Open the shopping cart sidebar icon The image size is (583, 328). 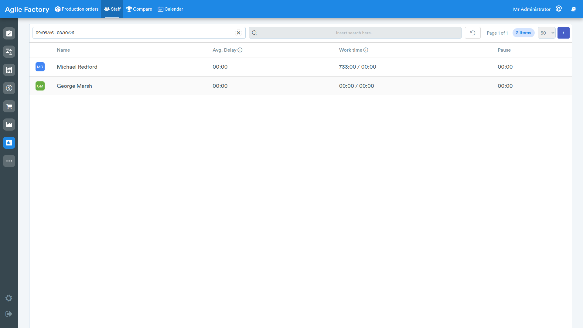(9, 106)
